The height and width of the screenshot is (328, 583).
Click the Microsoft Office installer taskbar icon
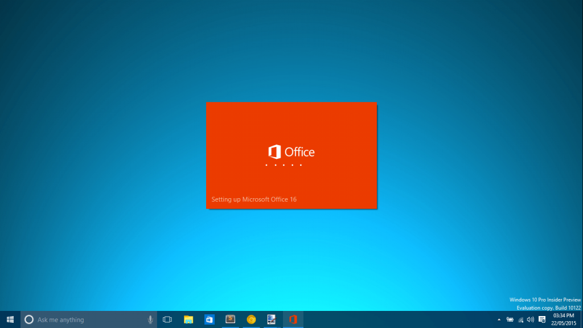293,319
